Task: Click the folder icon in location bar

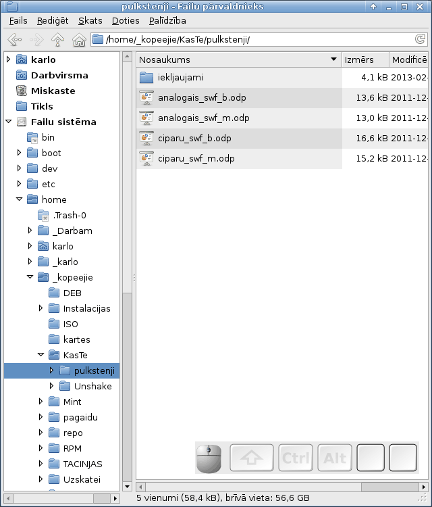Action: tap(98, 39)
